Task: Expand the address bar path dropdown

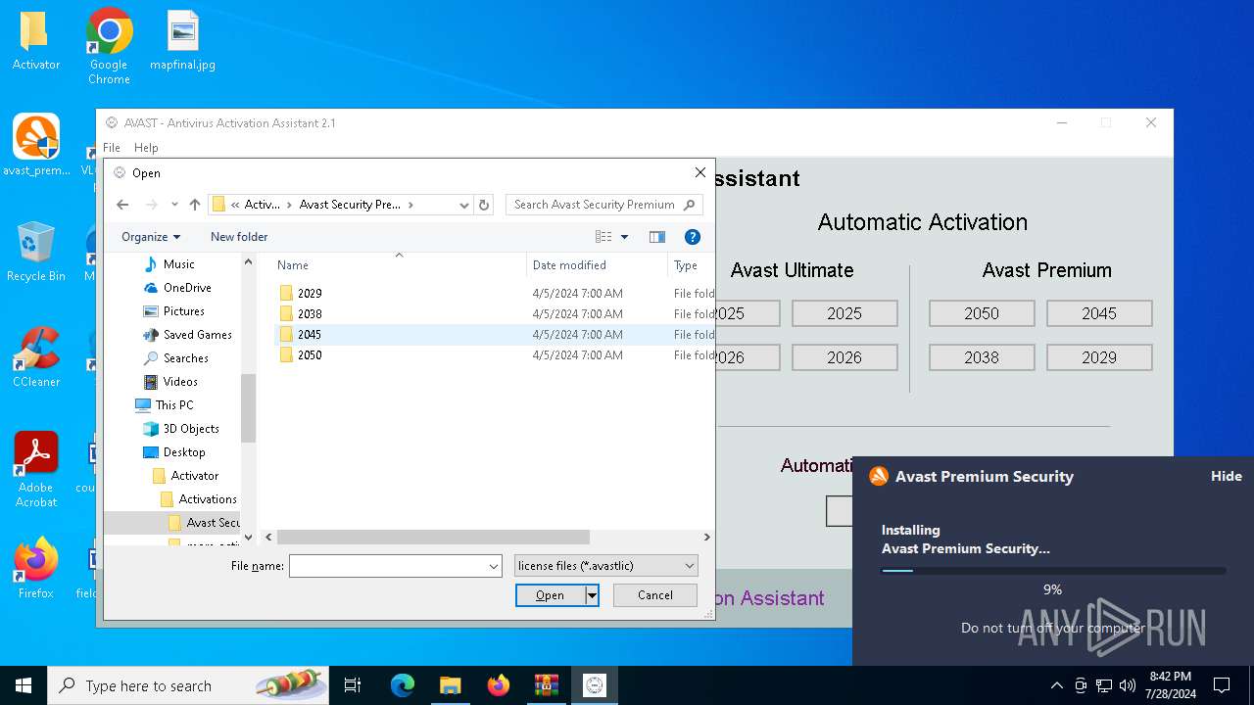Action: click(x=464, y=205)
